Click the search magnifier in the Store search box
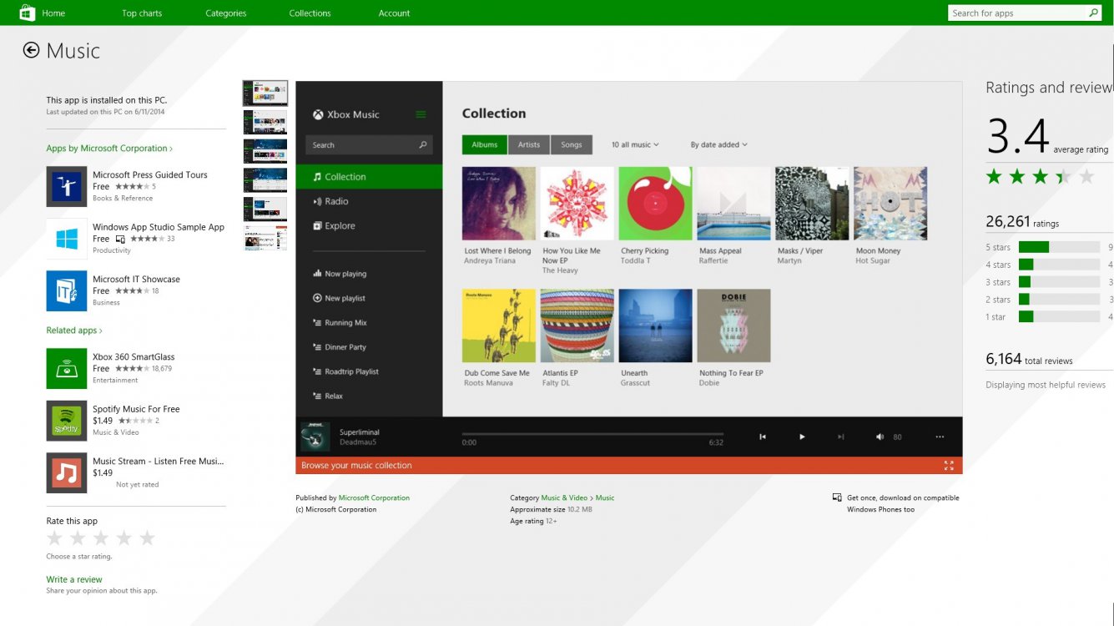The width and height of the screenshot is (1114, 626). (x=1093, y=13)
